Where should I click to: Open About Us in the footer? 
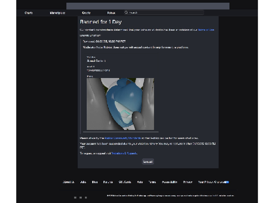tap(68, 182)
